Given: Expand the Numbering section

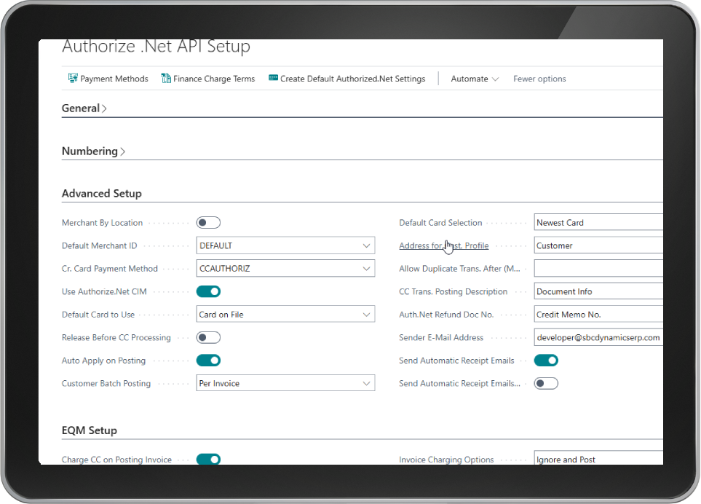Looking at the screenshot, I should [93, 151].
